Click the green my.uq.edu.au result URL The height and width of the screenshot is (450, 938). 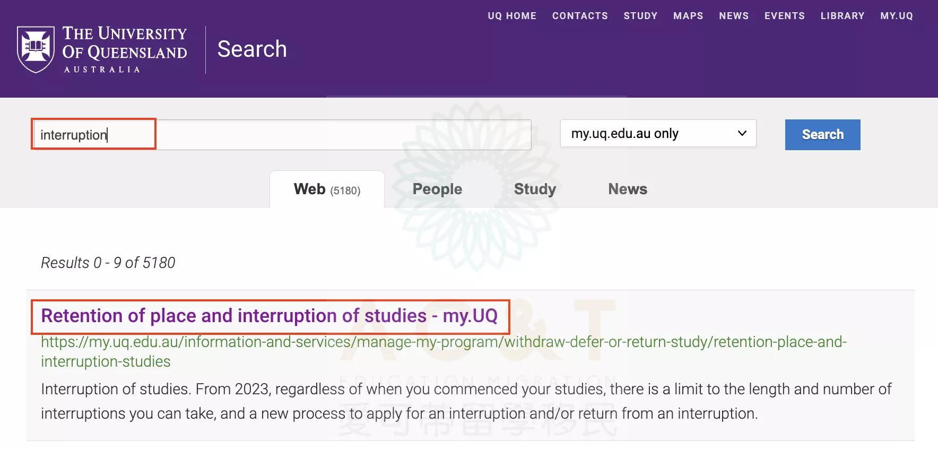coord(444,352)
